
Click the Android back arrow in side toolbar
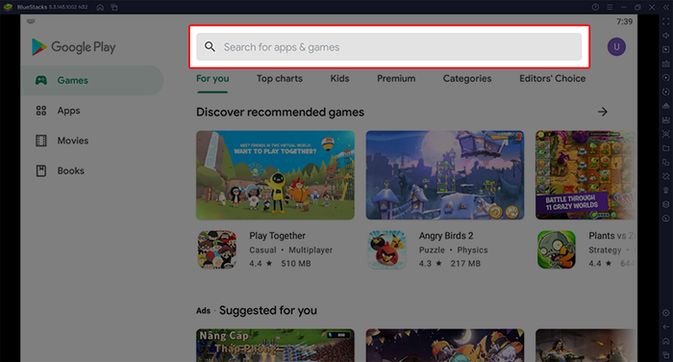pos(665,327)
